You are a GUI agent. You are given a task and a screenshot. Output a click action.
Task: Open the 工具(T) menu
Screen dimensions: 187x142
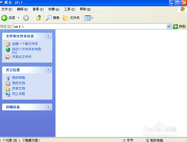click(70, 9)
